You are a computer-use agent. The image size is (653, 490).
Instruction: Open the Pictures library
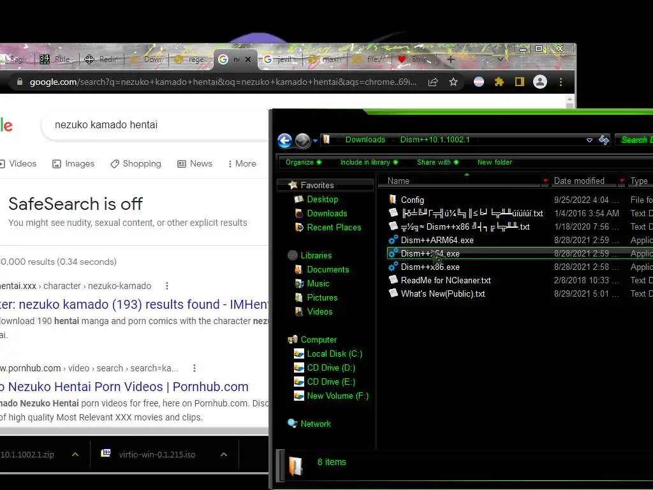point(322,297)
